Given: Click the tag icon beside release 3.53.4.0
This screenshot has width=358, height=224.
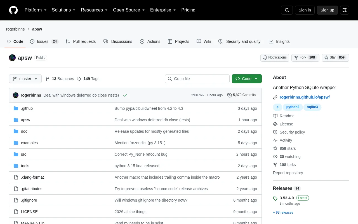Looking at the screenshot, I should pyautogui.click(x=275, y=198).
